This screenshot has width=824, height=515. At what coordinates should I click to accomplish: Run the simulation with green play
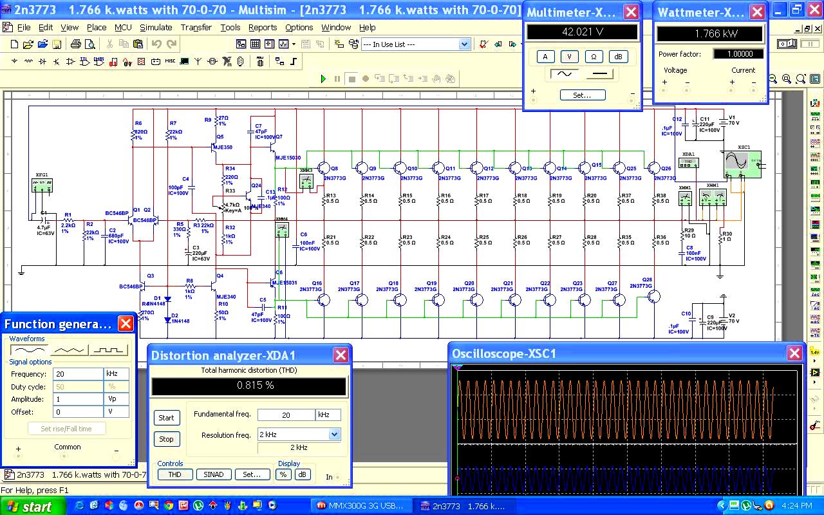[323, 79]
